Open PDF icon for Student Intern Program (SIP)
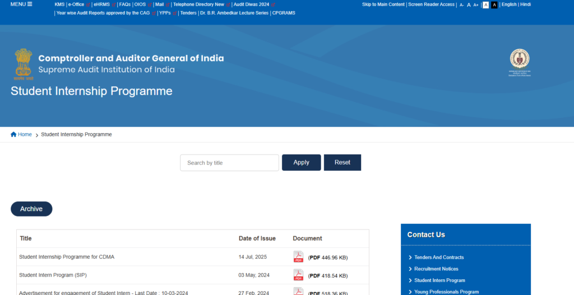The image size is (574, 295). click(x=298, y=275)
